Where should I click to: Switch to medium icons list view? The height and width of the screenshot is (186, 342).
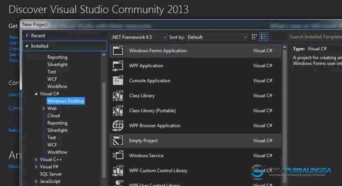click(264, 37)
